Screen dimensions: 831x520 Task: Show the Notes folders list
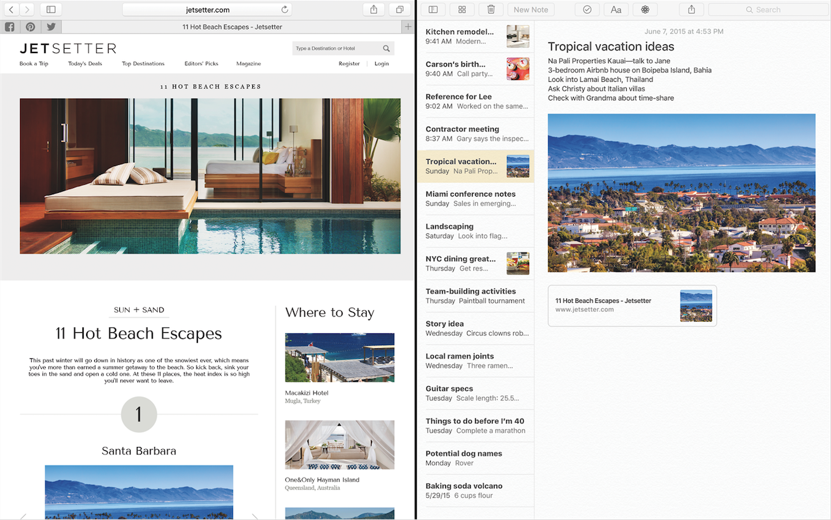click(433, 9)
